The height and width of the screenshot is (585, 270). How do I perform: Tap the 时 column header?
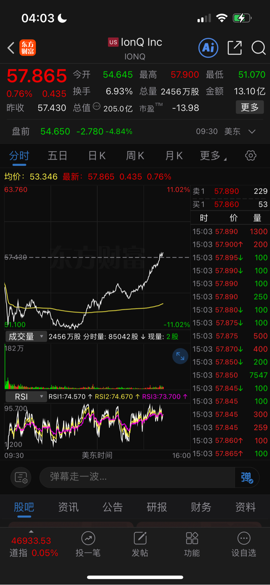coord(204,218)
